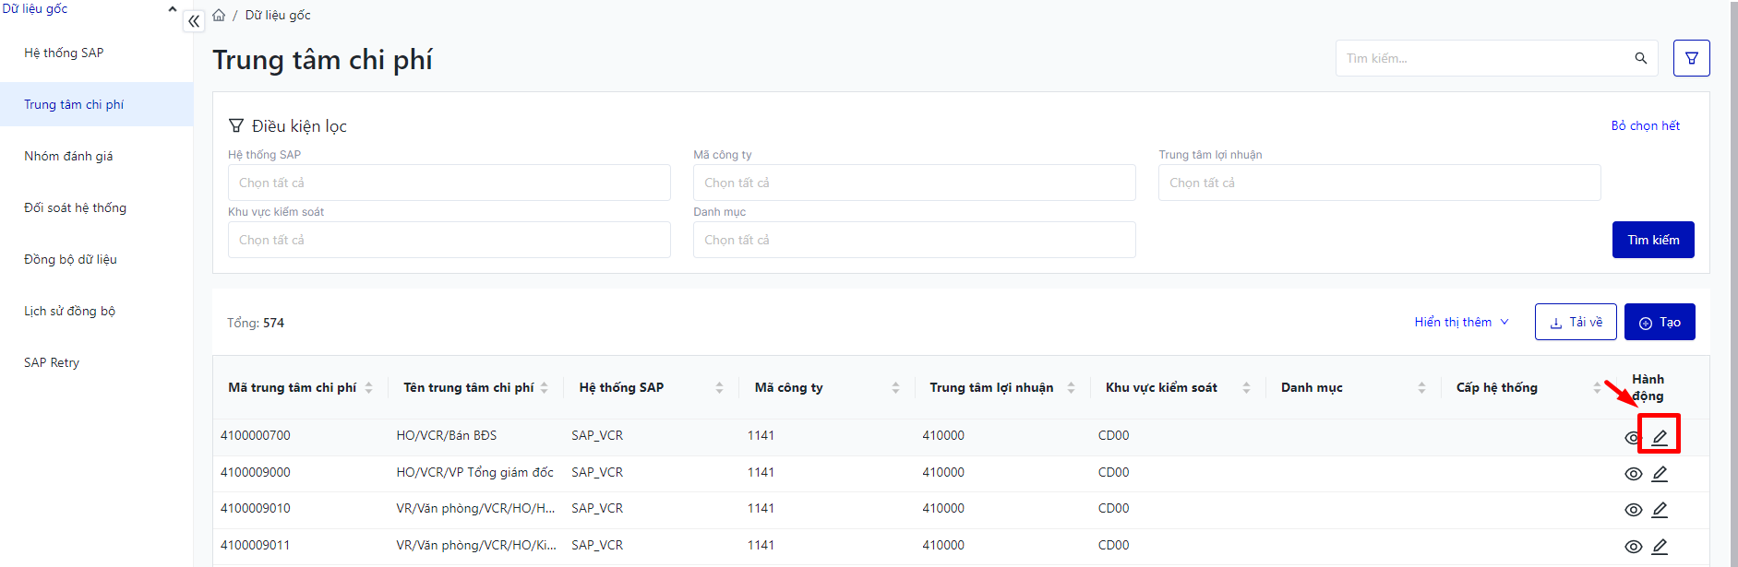Open the Hệ thống SAP filter dropdown
Image resolution: width=1738 pixels, height=567 pixels.
tap(449, 183)
